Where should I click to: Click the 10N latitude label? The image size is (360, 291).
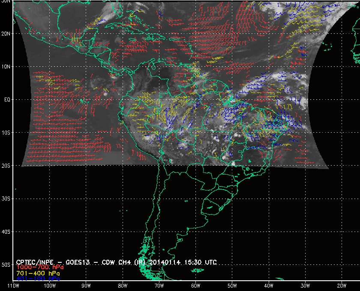pyautogui.click(x=6, y=67)
